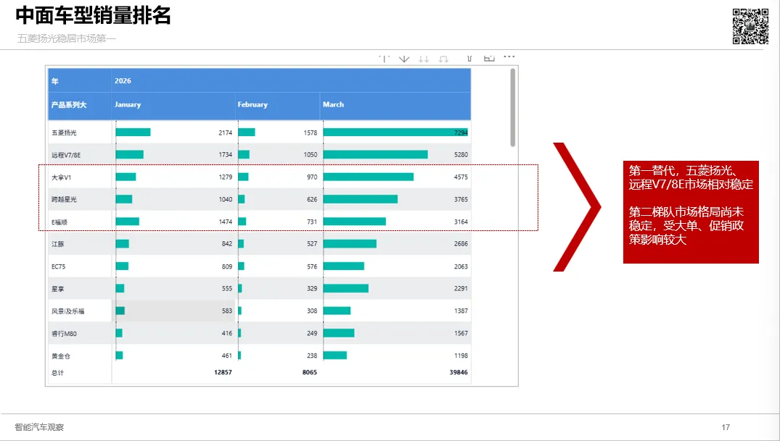Select the 风景i及乐福 row label
This screenshot has height=441, width=780.
(x=67, y=311)
